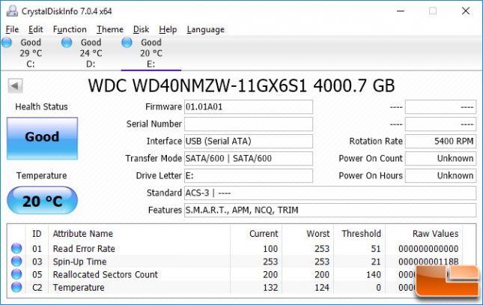Click the Features field S.M.A.R.T., APM, NCQ, TRIM
The height and width of the screenshot is (305, 483).
(330, 211)
